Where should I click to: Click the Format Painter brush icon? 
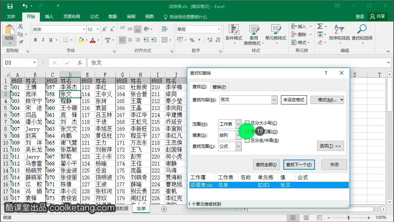[x=20, y=42]
